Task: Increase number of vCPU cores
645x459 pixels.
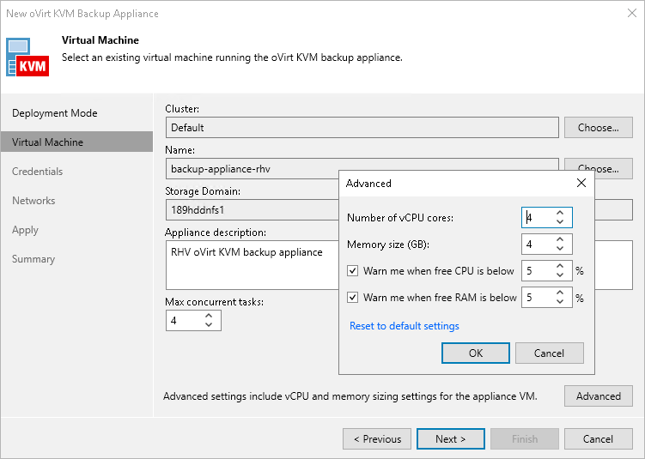Action: (560, 213)
